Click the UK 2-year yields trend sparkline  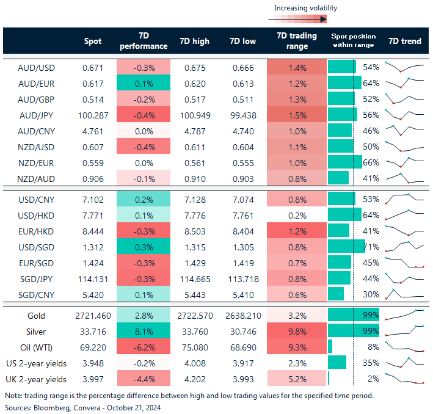[x=404, y=379]
